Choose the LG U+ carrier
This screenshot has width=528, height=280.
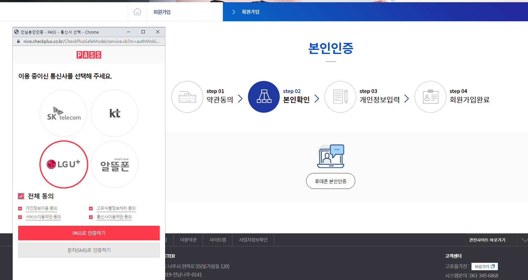(63, 164)
